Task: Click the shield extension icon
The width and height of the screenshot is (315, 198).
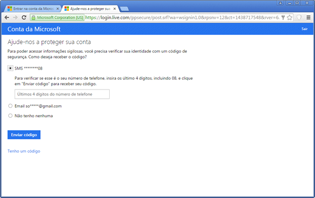Action: pos(299,18)
